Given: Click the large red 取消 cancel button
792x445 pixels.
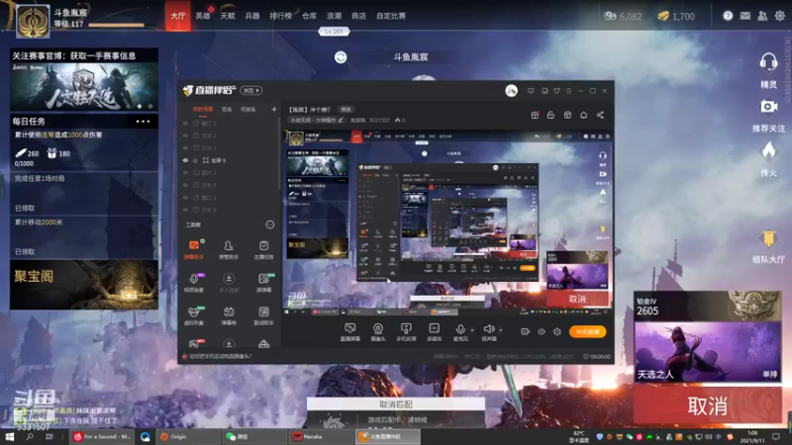Looking at the screenshot, I should point(707,405).
